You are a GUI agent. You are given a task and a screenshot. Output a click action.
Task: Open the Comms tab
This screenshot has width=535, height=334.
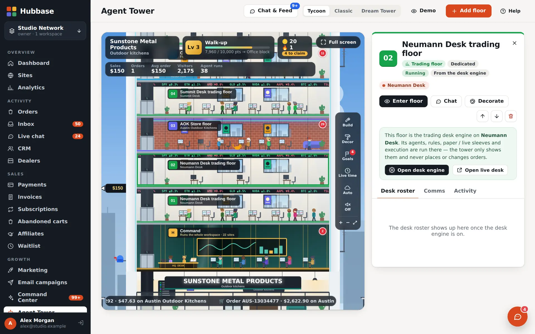(x=434, y=191)
